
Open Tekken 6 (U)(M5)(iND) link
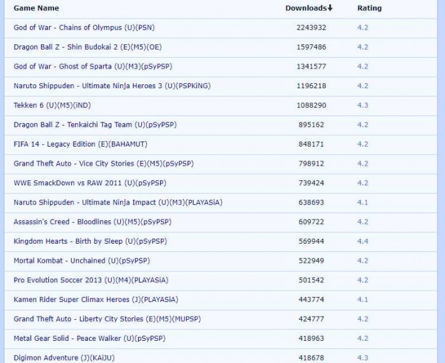(52, 105)
